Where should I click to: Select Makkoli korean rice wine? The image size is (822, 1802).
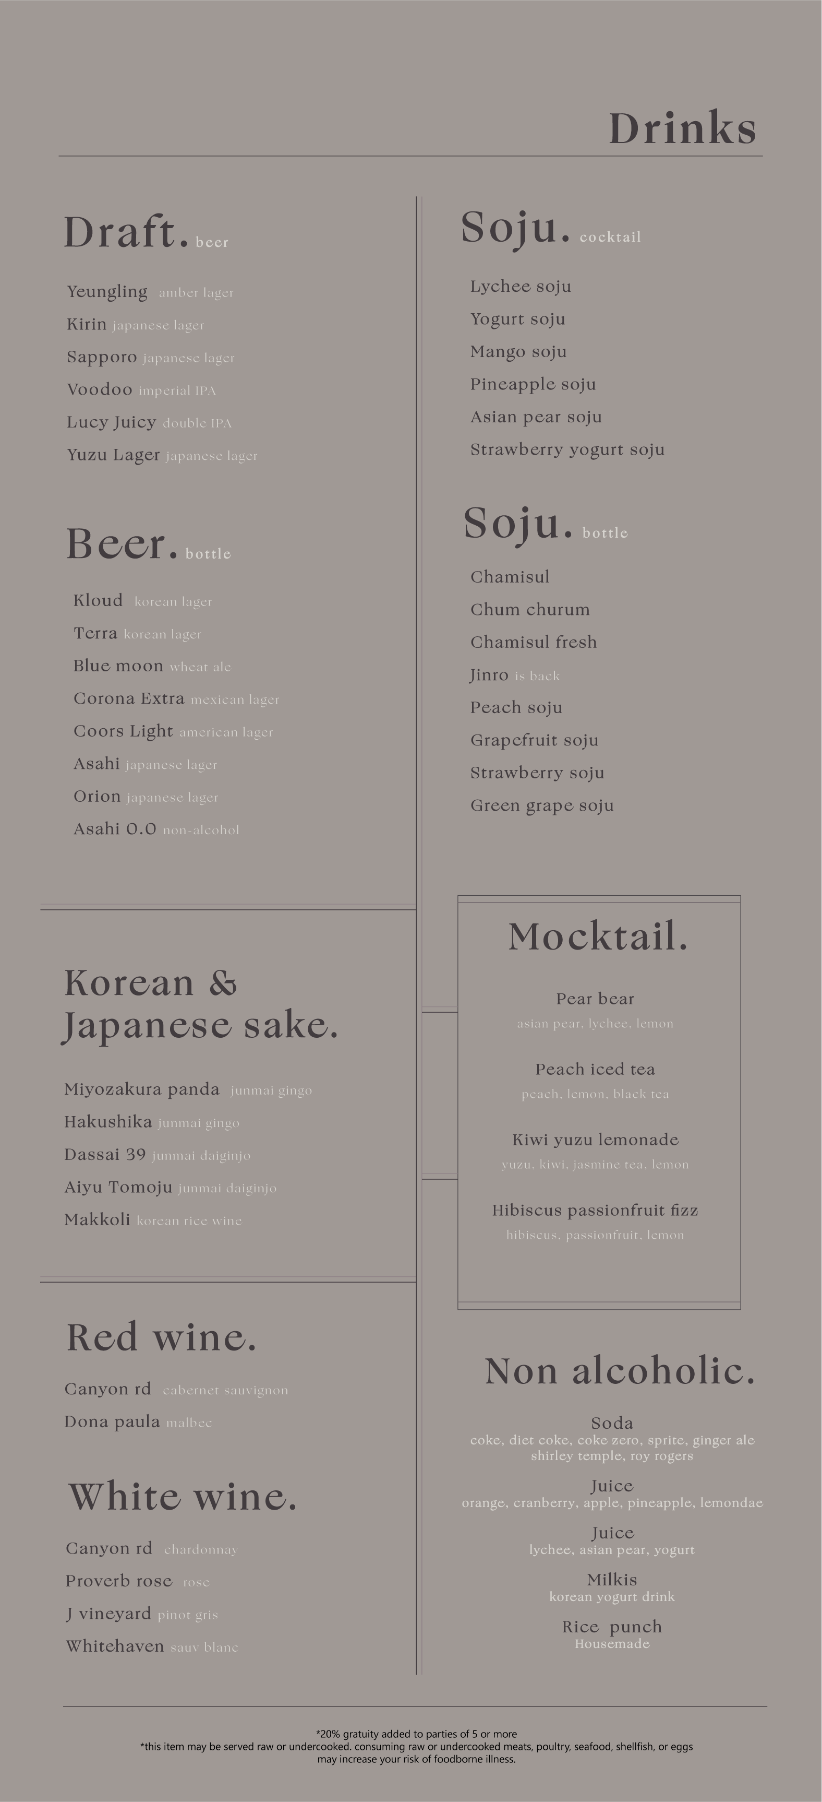tap(153, 1220)
